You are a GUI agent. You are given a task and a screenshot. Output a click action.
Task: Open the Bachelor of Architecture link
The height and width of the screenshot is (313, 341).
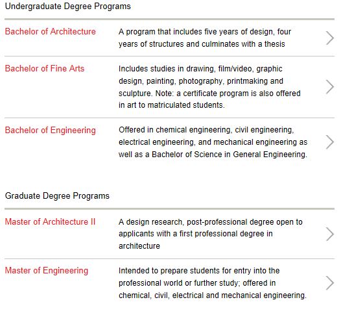50,32
